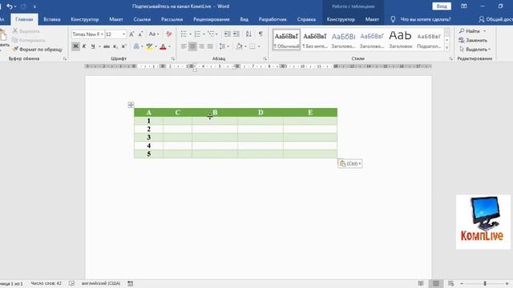Expand Styles gallery more arrow
This screenshot has width=513, height=288.
tap(447, 48)
